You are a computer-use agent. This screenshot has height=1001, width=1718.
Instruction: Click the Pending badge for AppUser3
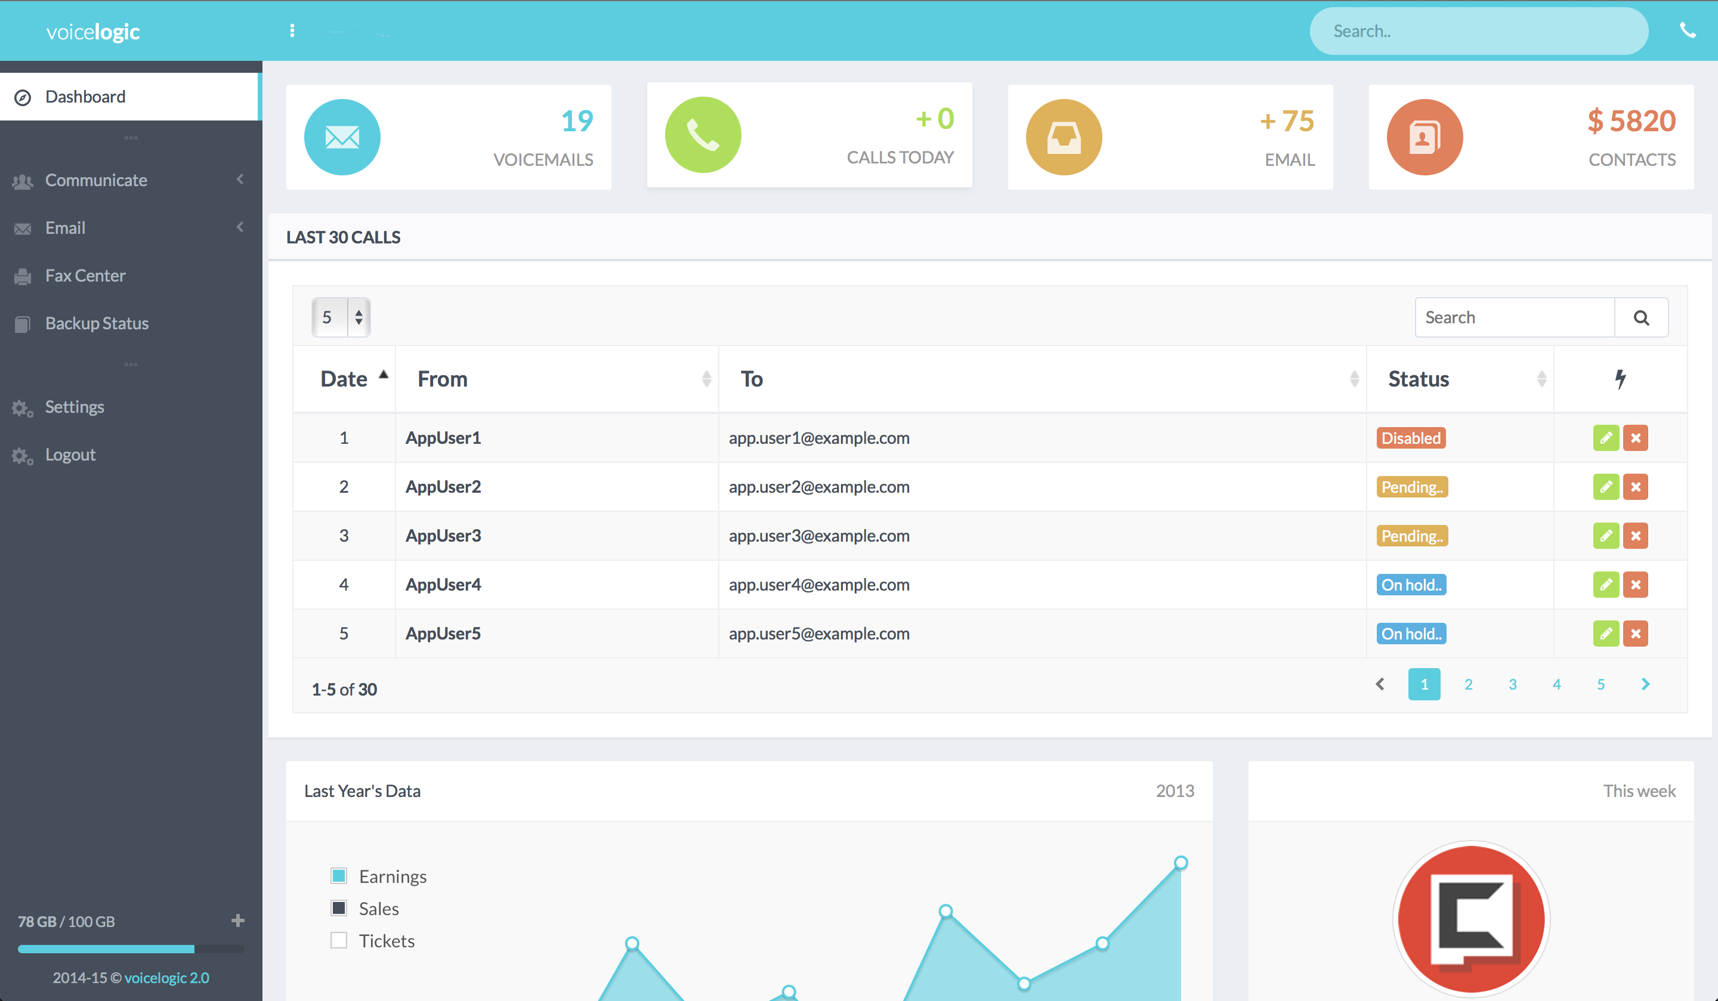[1412, 536]
